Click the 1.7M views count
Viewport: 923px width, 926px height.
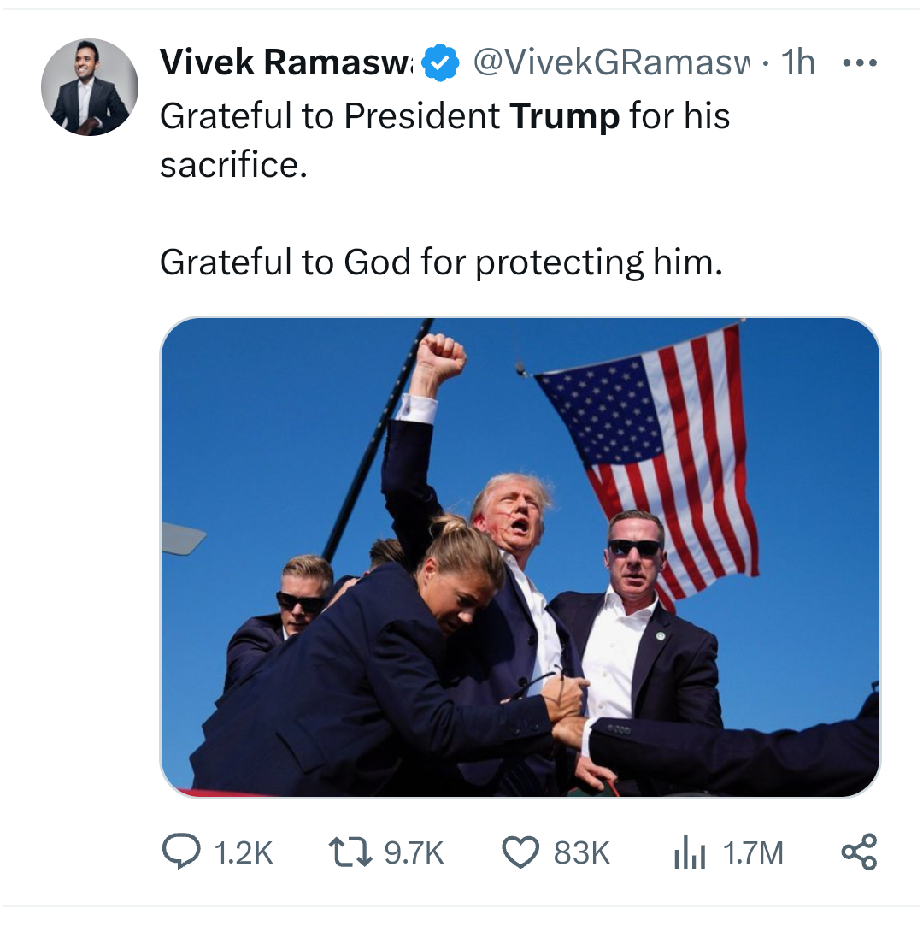point(753,852)
